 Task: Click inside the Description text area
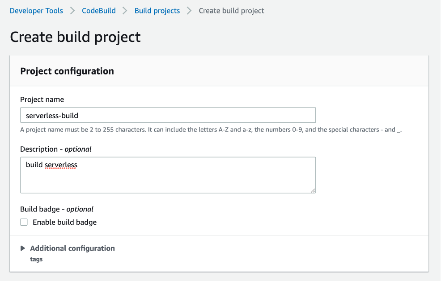(x=168, y=178)
